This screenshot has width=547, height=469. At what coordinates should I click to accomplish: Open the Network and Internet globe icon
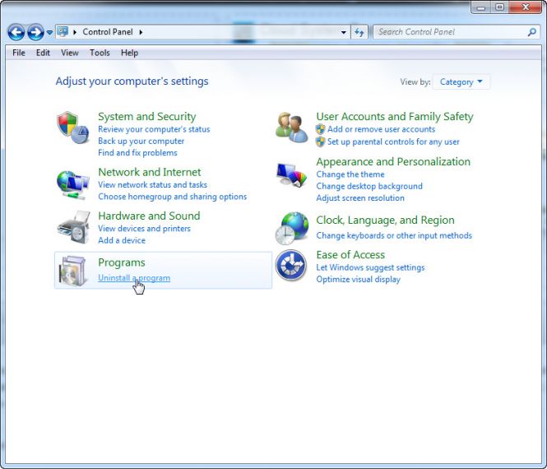pyautogui.click(x=72, y=183)
